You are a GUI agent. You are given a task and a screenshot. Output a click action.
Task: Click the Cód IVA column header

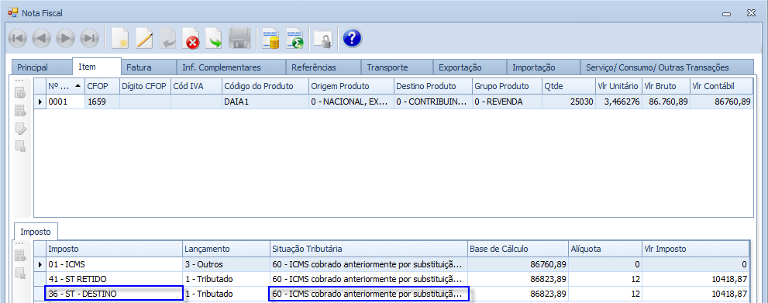196,86
